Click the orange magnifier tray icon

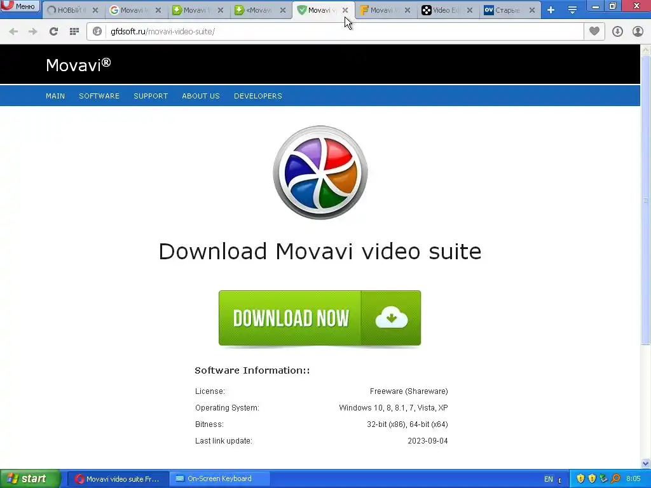615,479
